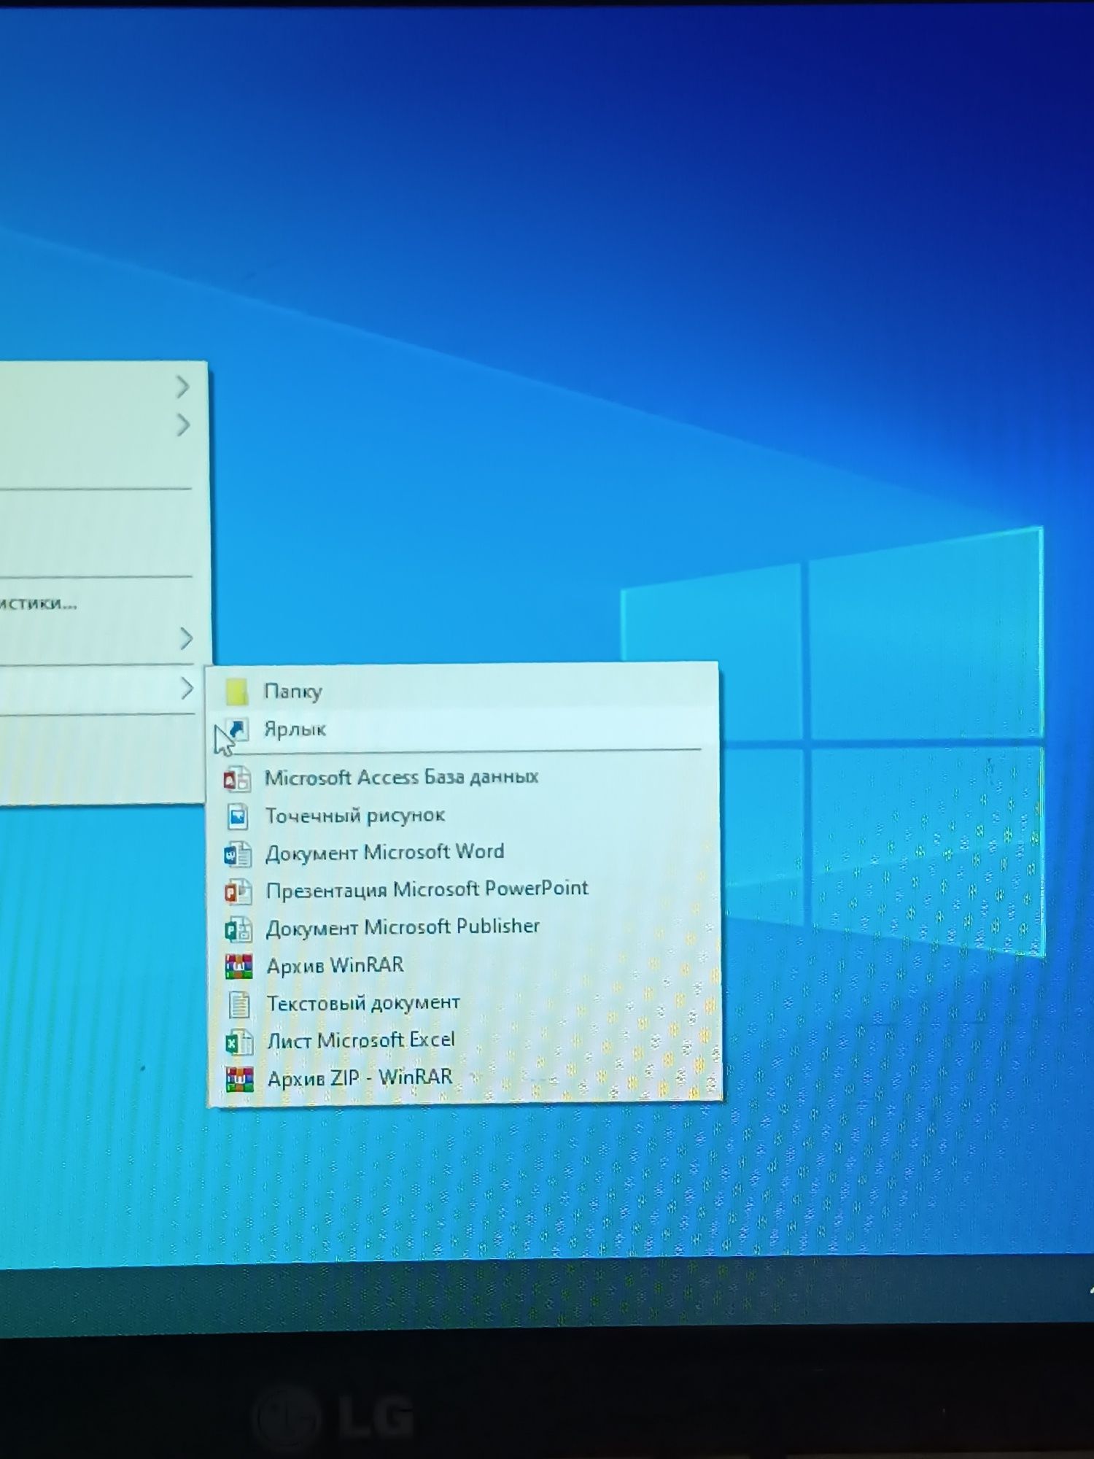Click the icon beside Архив ZIP - WinRAR
The height and width of the screenshot is (1459, 1094).
click(x=240, y=1079)
